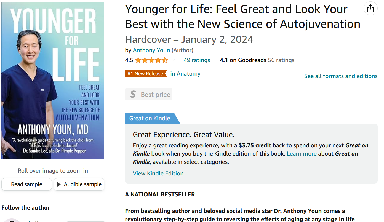The image size is (384, 222).
Task: Click the Hardcover January 2, 2024 subtitle
Action: coord(189,39)
